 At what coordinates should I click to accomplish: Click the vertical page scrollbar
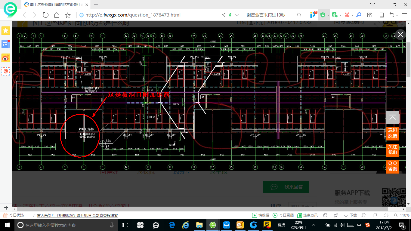coord(408,59)
